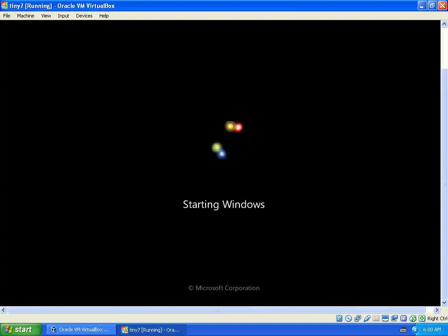Open the Windows XP start menu
The width and height of the screenshot is (448, 336).
[21, 329]
